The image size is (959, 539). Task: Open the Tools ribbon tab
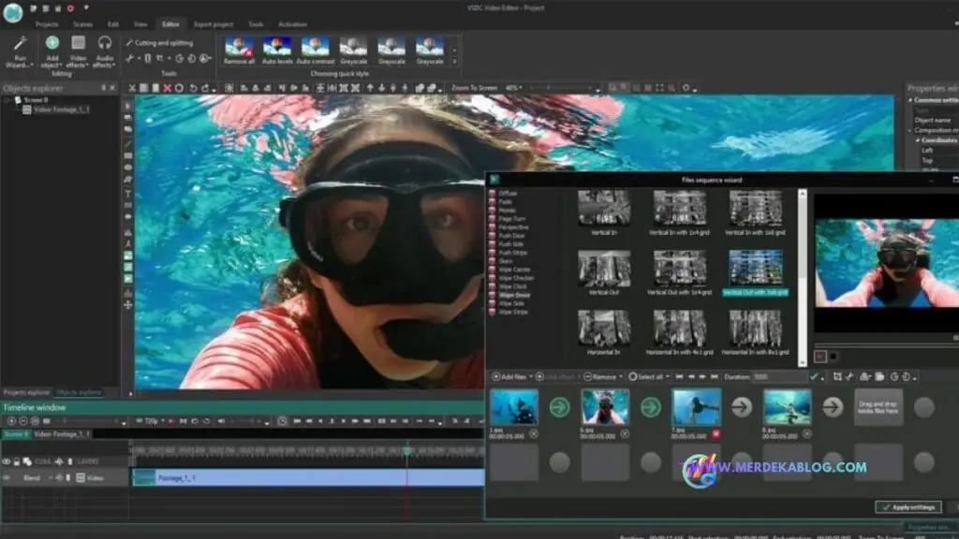click(256, 24)
